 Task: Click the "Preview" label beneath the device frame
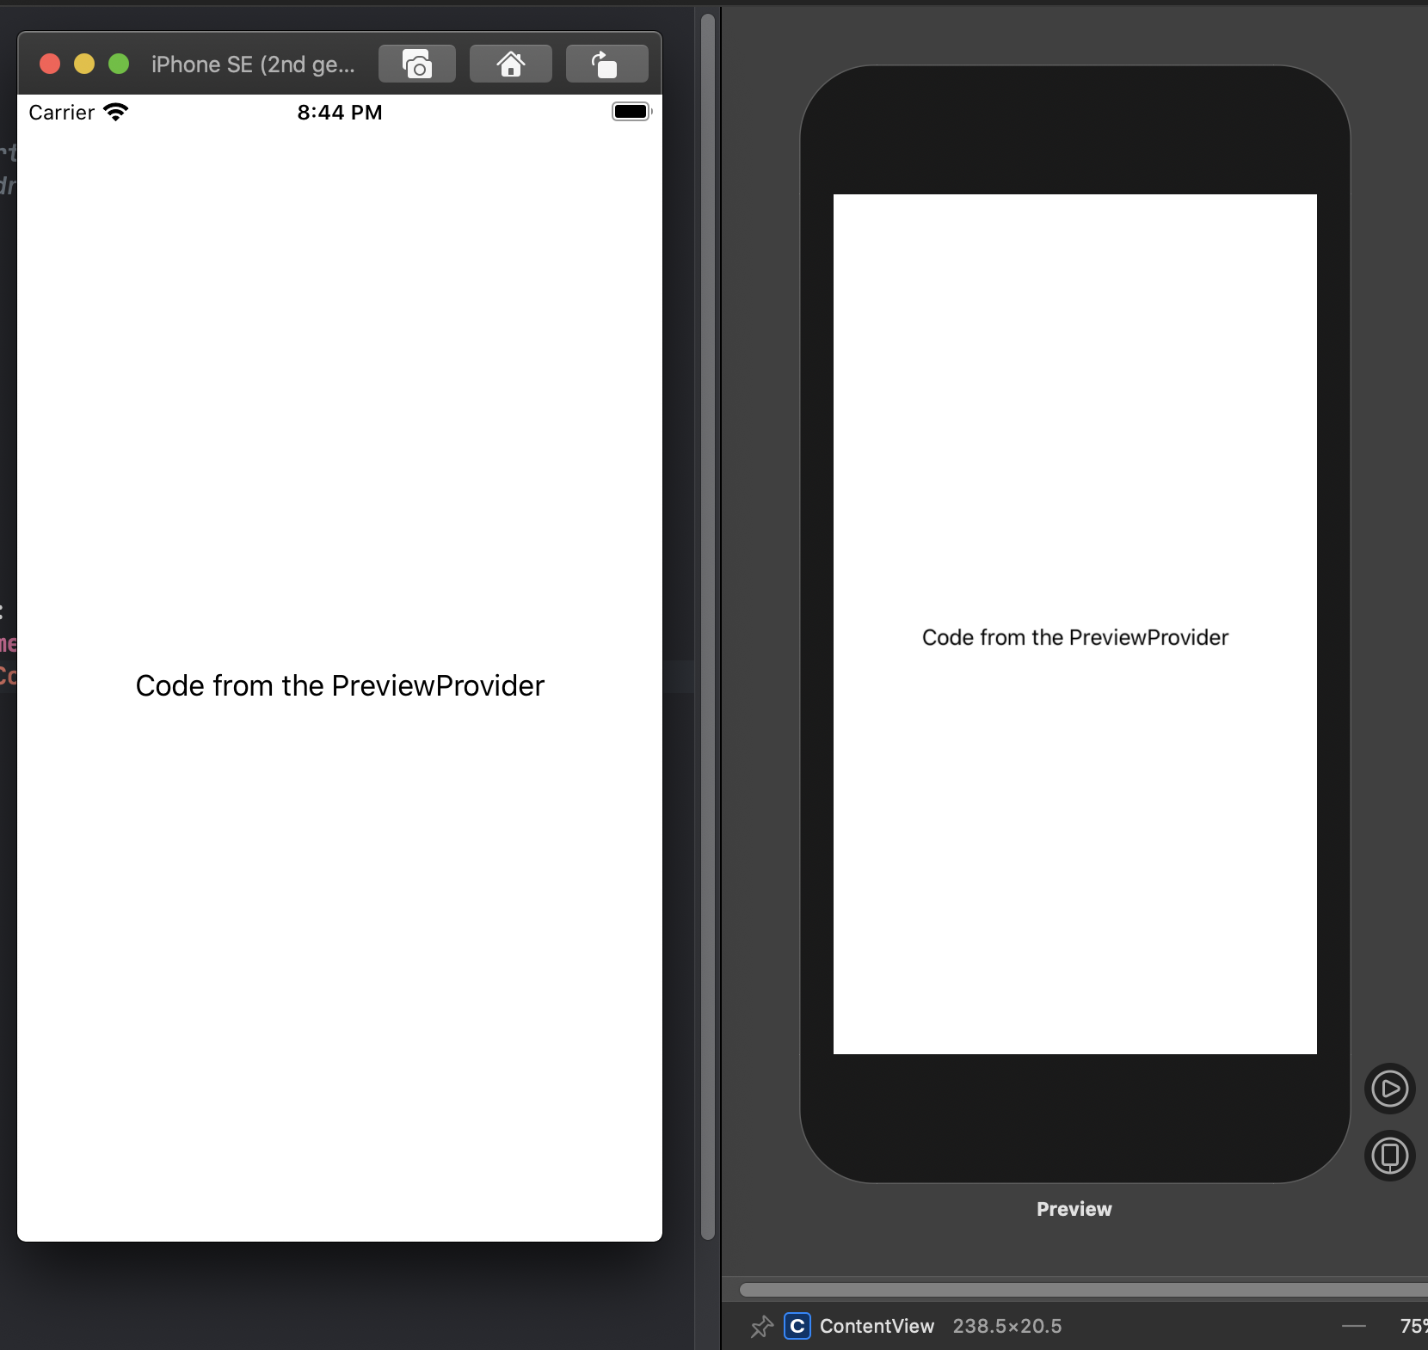[1074, 1208]
